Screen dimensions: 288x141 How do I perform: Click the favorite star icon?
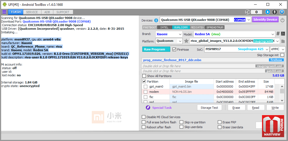coord(186,41)
